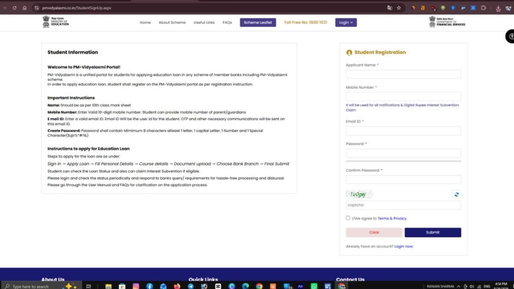The height and width of the screenshot is (289, 514).
Task: Click the taskbar clock showing 4:54 PM
Action: [501, 285]
